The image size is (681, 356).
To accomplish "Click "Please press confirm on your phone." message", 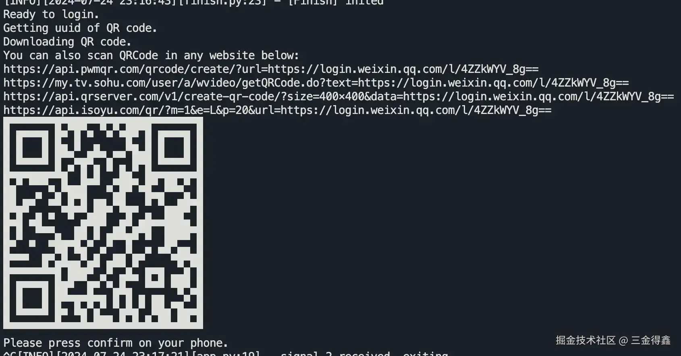I will [x=116, y=343].
